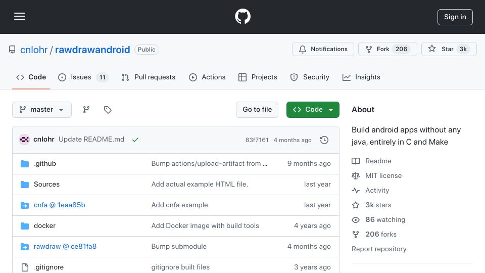Click the Sign in button

455,17
